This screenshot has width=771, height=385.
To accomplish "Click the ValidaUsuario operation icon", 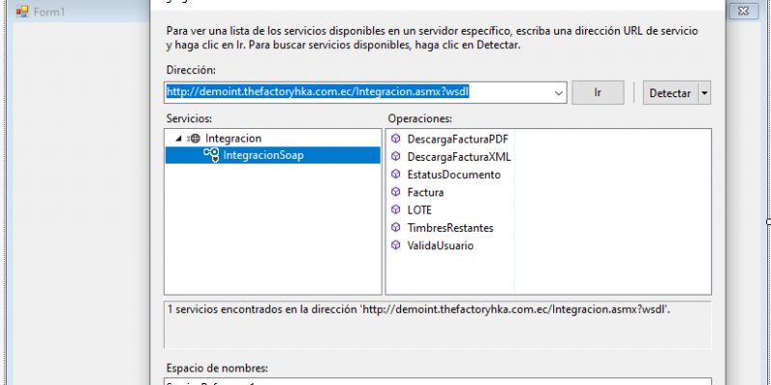I will [x=396, y=245].
